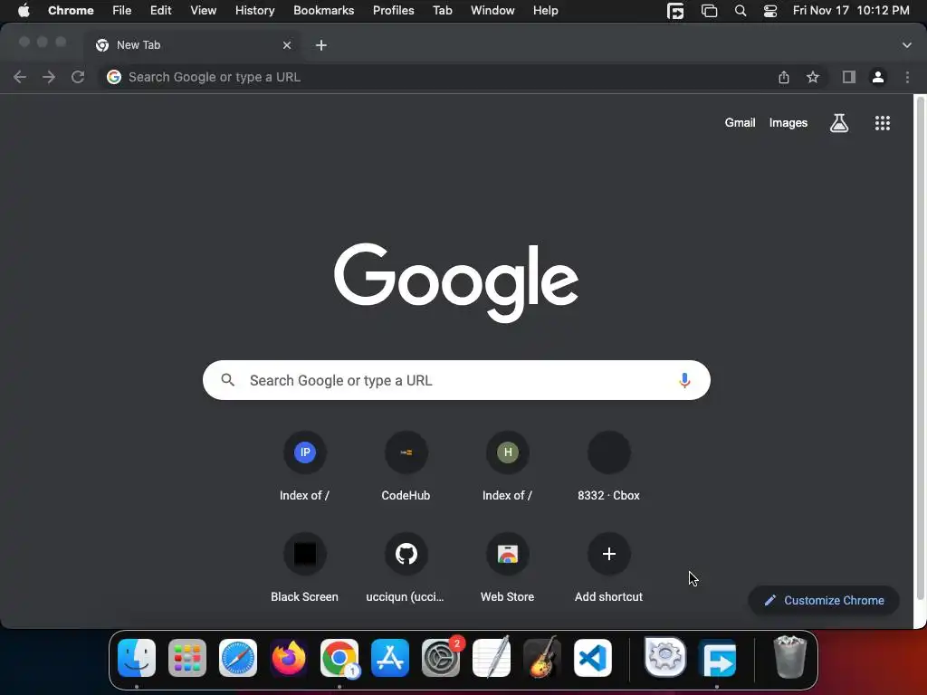The width and height of the screenshot is (927, 695).
Task: Open the Edit menu
Action: (x=160, y=11)
